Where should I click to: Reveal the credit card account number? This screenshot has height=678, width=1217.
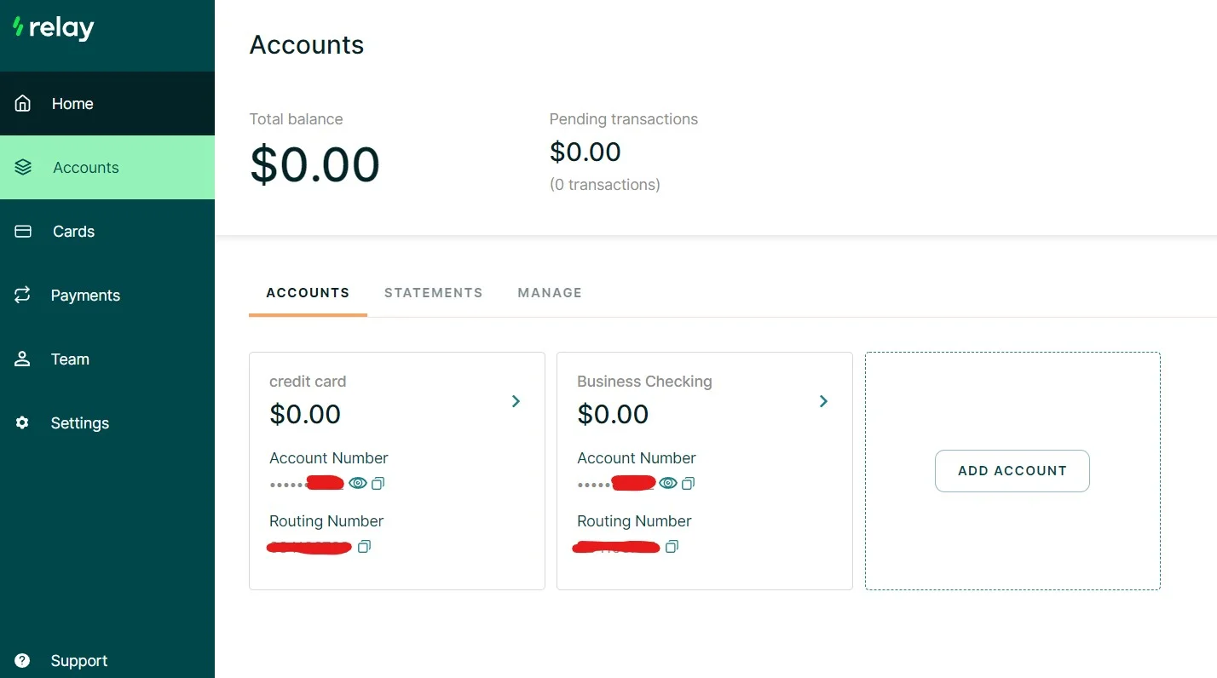(x=358, y=483)
